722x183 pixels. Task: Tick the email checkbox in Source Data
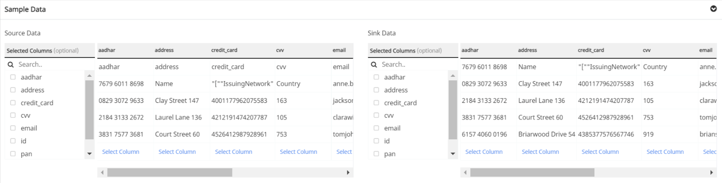[x=13, y=128]
